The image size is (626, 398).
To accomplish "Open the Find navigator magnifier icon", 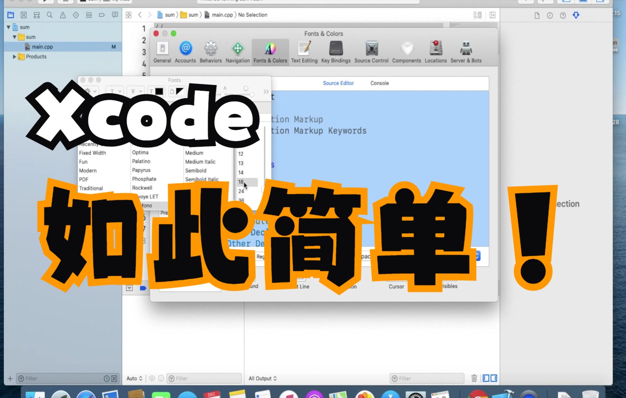I will coord(50,15).
